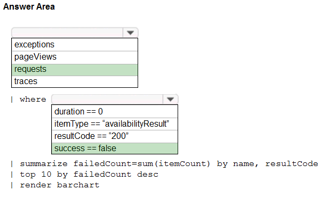Choose pageViews from the list
The width and height of the screenshot is (320, 198).
pos(75,57)
